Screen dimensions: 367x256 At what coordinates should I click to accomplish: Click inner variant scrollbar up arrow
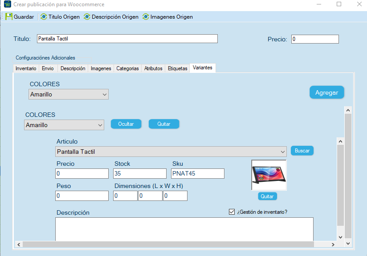341,141
